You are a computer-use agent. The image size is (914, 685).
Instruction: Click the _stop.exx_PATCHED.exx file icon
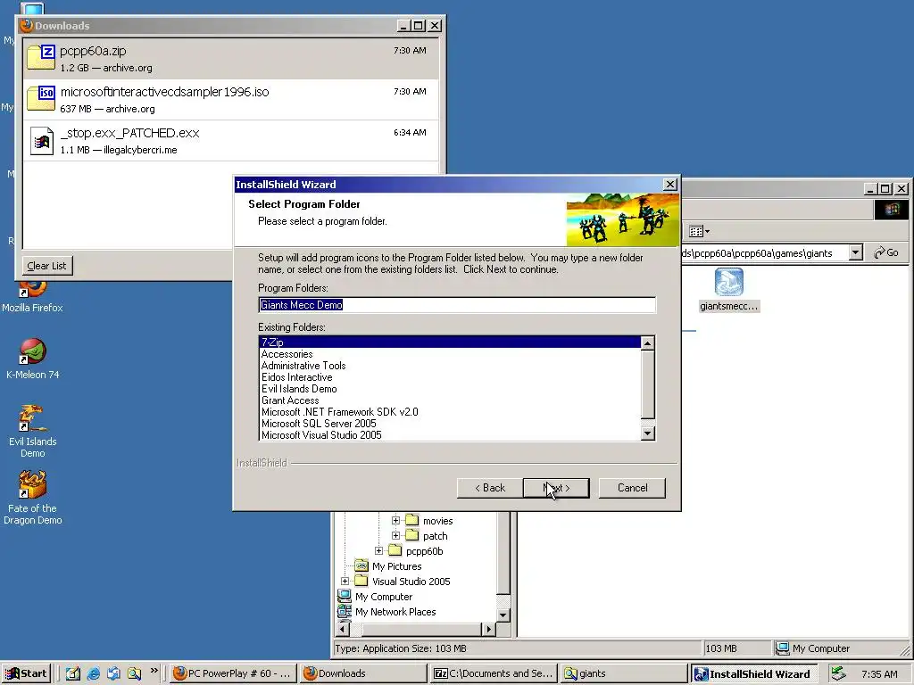point(42,140)
